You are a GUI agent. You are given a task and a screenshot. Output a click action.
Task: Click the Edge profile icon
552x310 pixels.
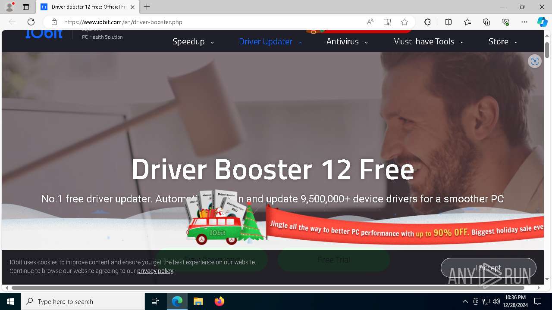9,7
